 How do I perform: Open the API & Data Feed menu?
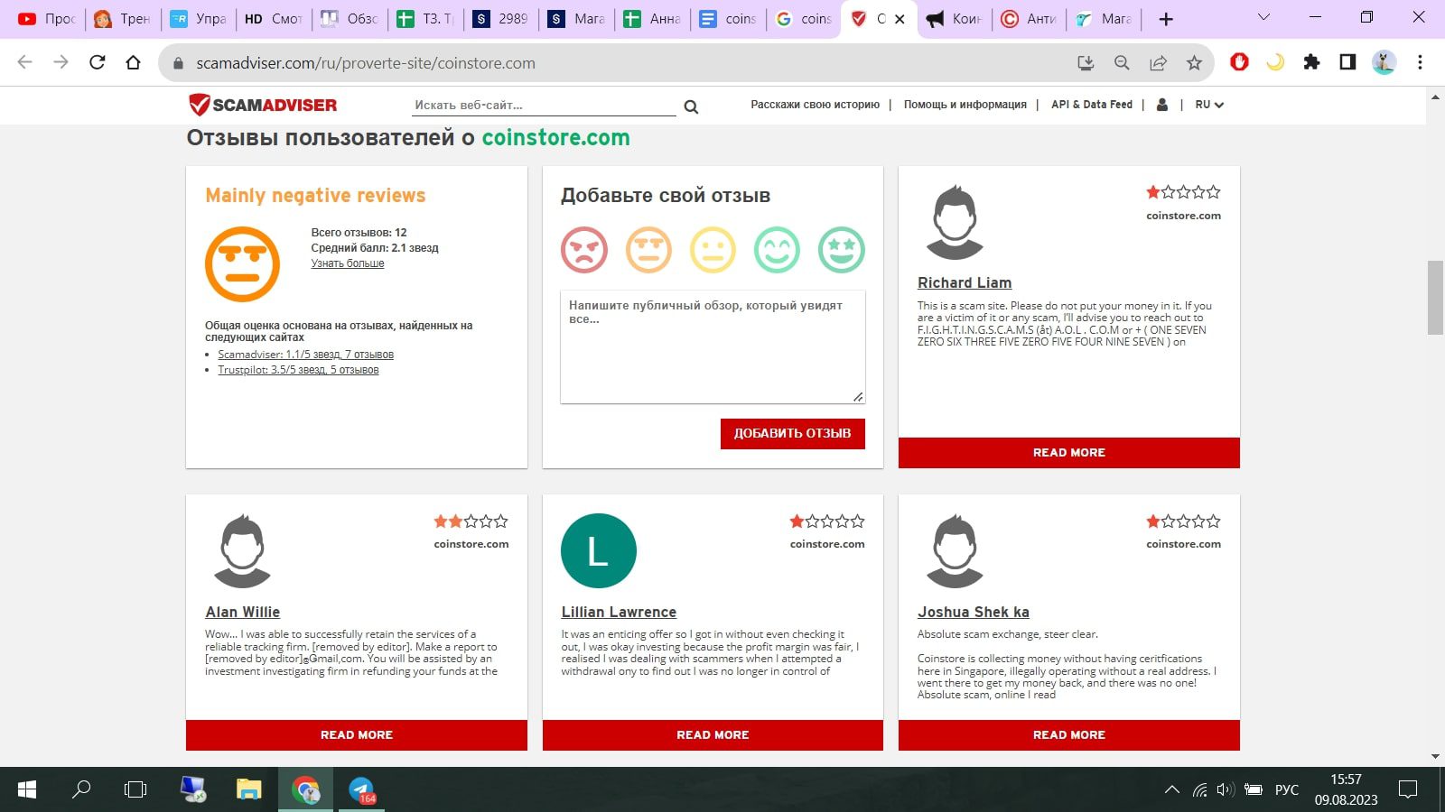[x=1091, y=105]
